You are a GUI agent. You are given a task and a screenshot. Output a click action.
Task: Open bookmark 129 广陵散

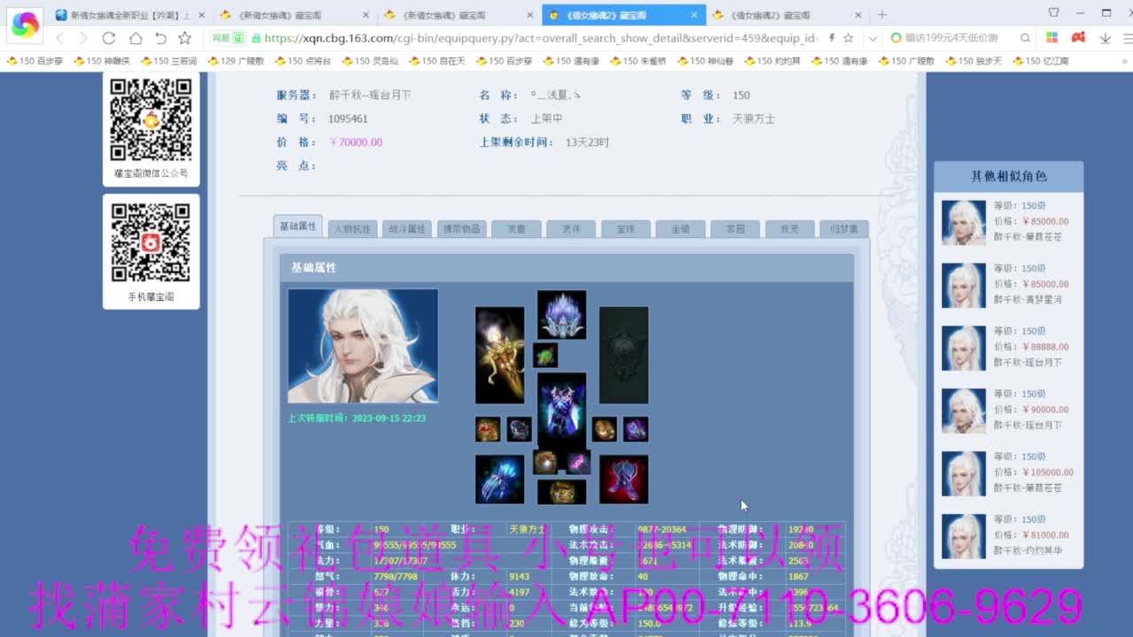235,61
